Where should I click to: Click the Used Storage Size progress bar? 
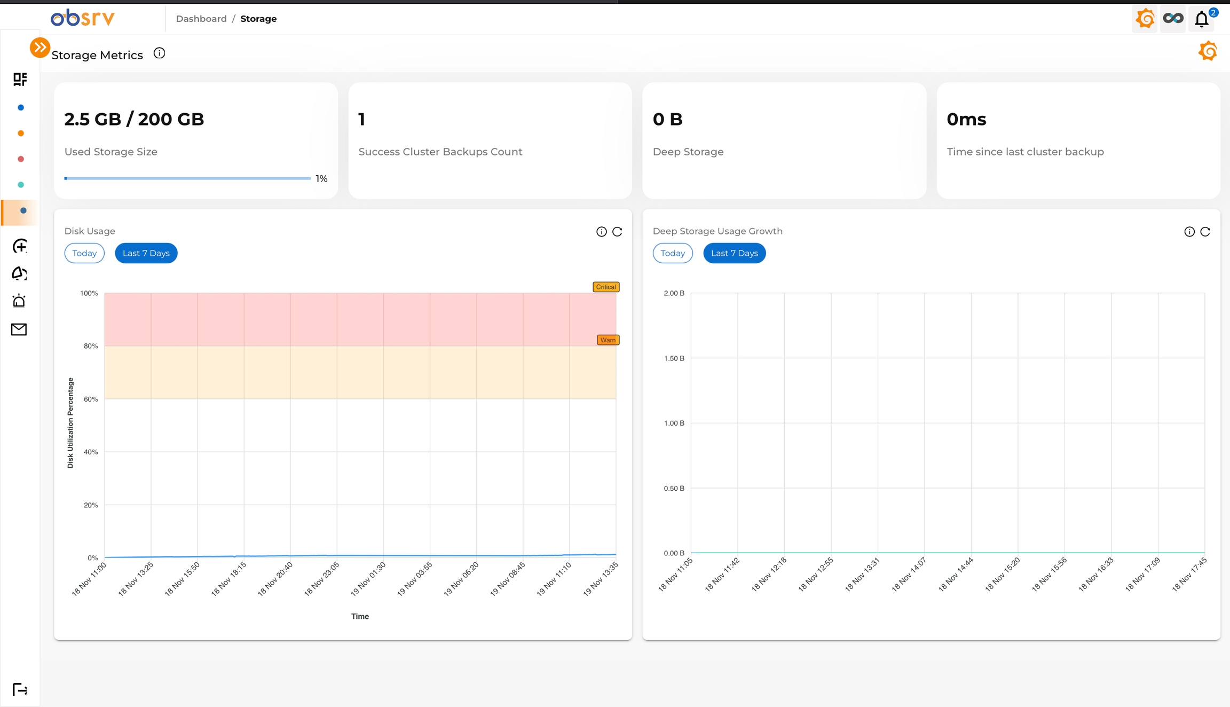(x=187, y=178)
